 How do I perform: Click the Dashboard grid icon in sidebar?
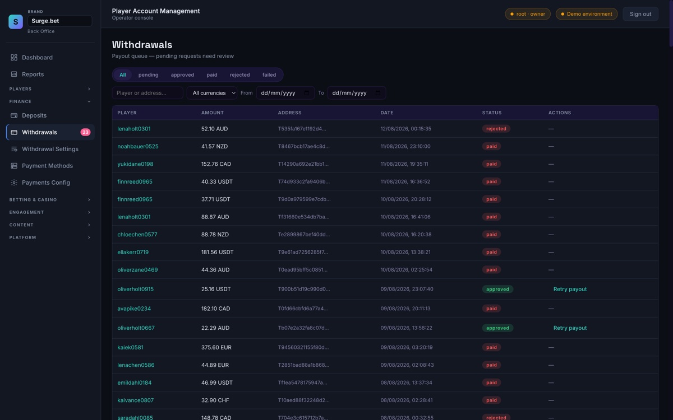click(14, 58)
